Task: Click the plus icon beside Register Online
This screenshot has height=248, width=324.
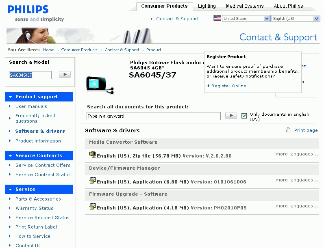Action: (x=208, y=86)
